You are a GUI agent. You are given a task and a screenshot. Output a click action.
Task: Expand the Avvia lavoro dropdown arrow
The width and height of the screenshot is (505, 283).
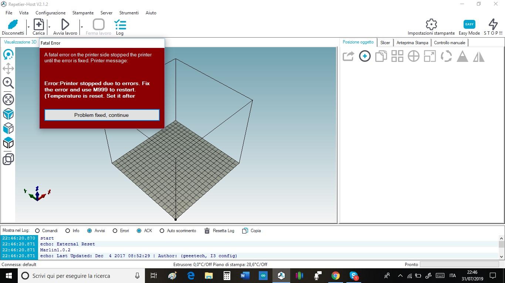click(x=81, y=27)
